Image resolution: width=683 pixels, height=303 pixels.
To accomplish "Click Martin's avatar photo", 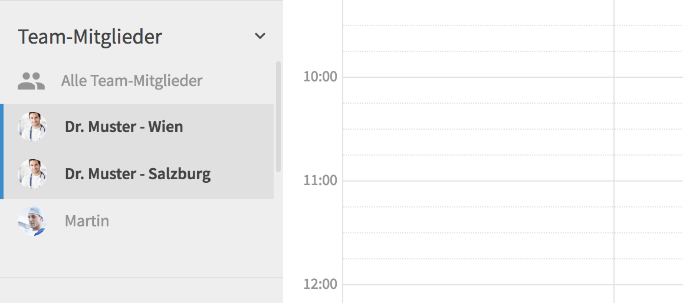I will click(32, 220).
